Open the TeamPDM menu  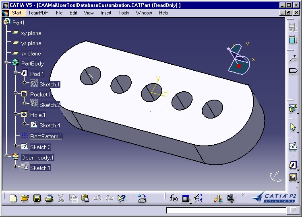point(39,13)
